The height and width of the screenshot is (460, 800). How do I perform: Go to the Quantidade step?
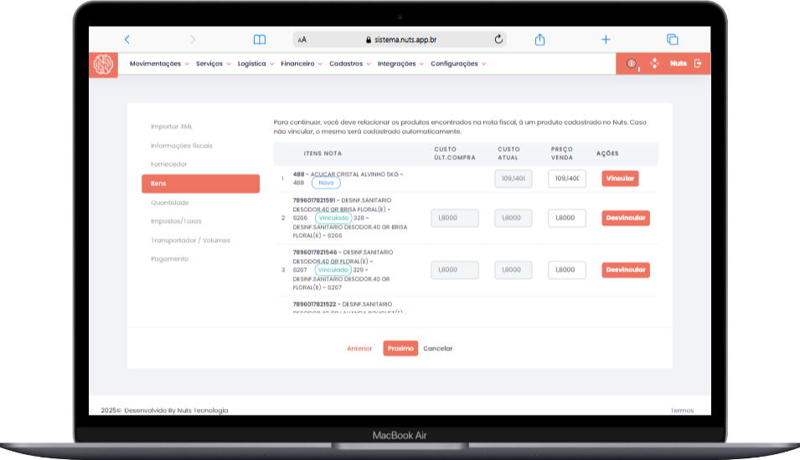point(170,203)
